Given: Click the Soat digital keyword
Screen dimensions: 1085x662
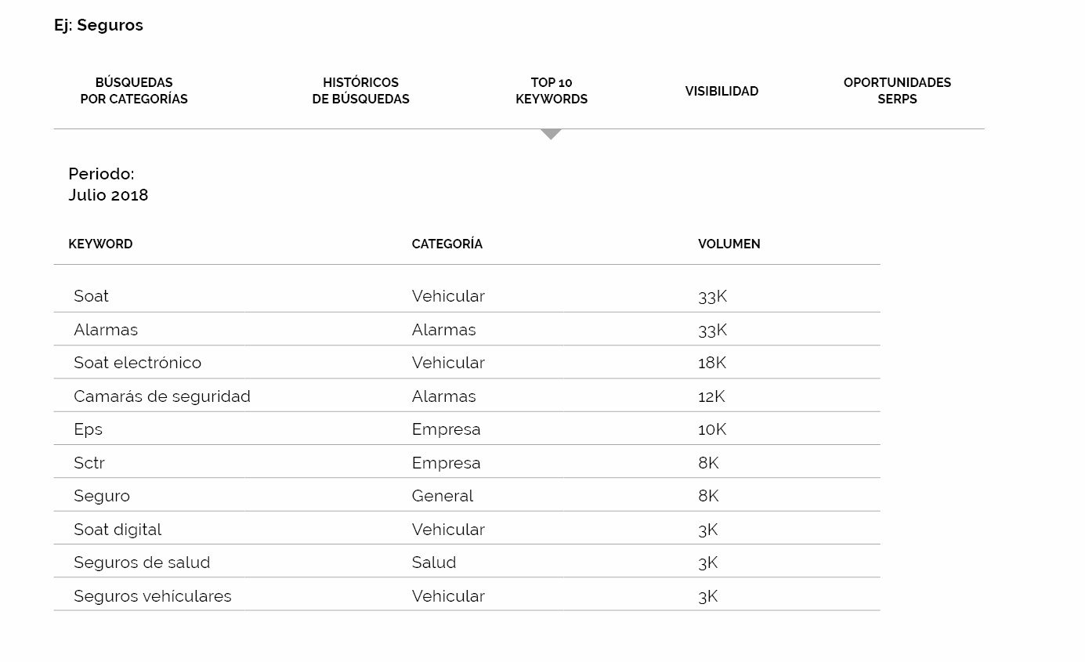Looking at the screenshot, I should click(118, 530).
